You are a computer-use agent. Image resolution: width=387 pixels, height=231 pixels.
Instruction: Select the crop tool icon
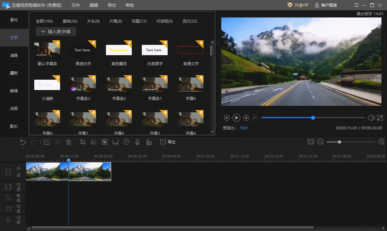tap(82, 142)
